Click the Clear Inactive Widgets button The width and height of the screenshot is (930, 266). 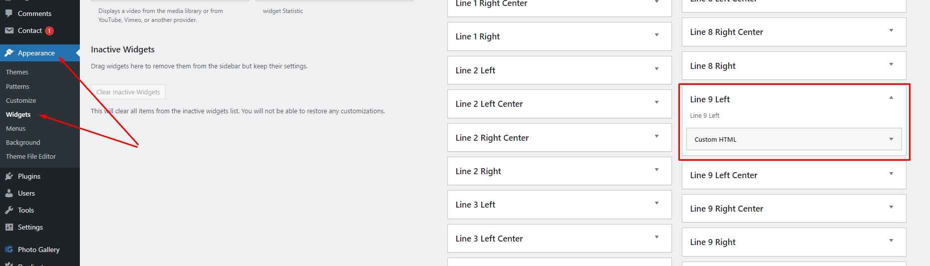[128, 92]
